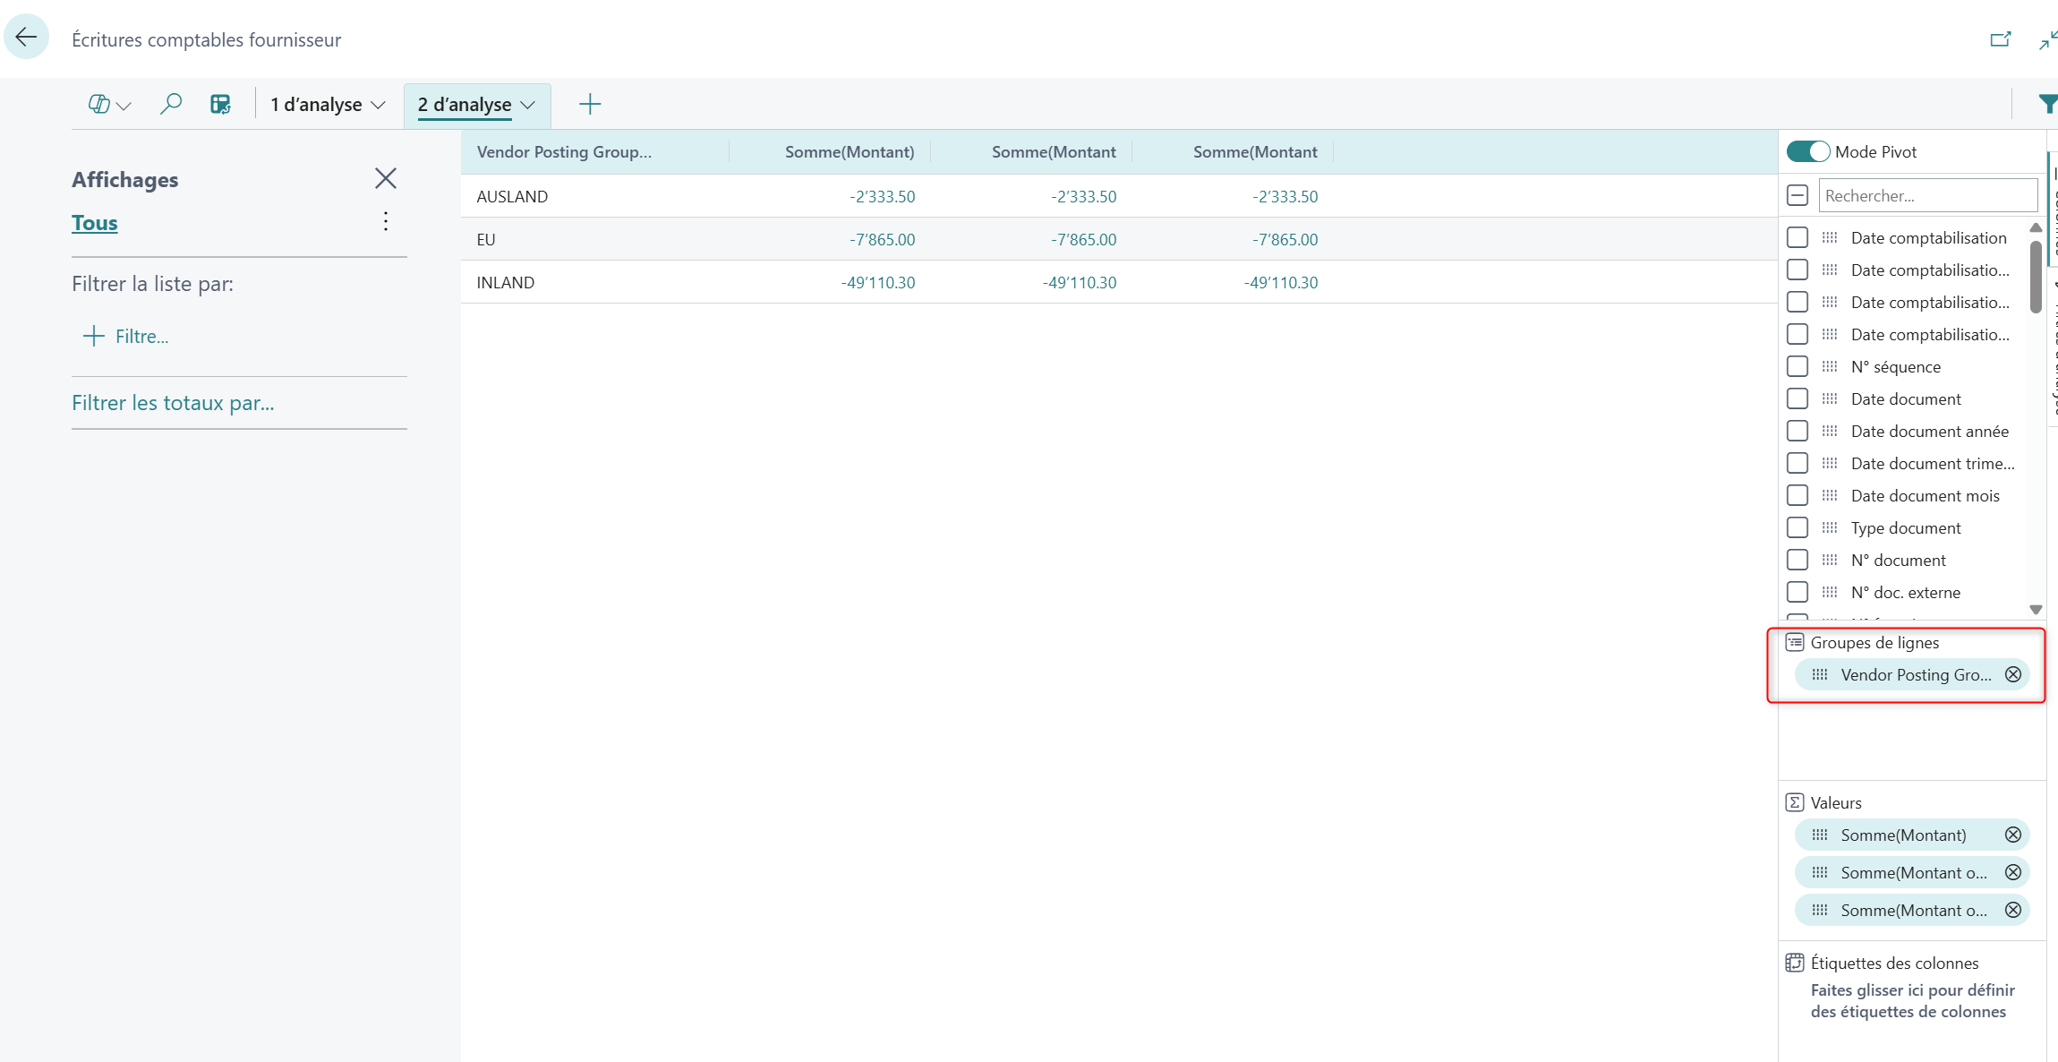2058x1062 pixels.
Task: Click the Rechercher field search box
Action: pyautogui.click(x=1926, y=195)
